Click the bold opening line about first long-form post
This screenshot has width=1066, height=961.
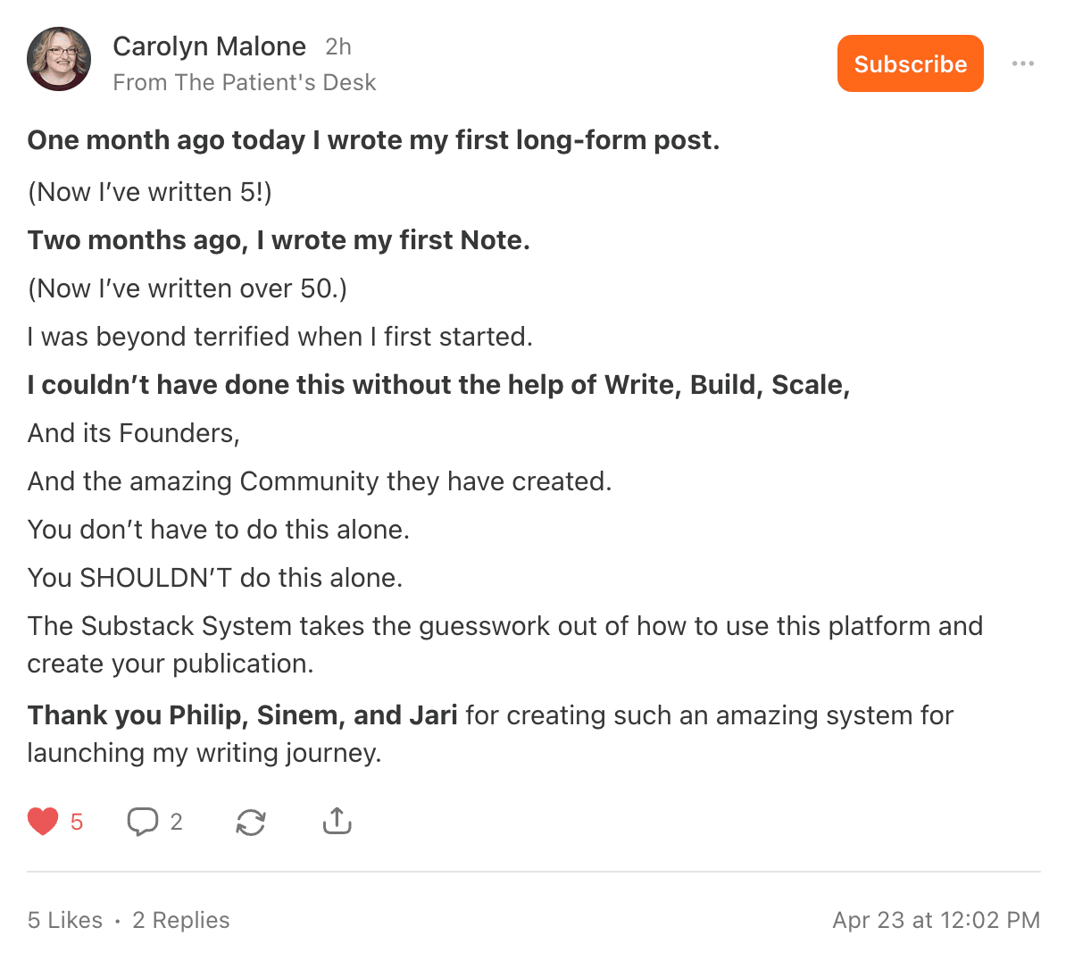[x=373, y=140]
